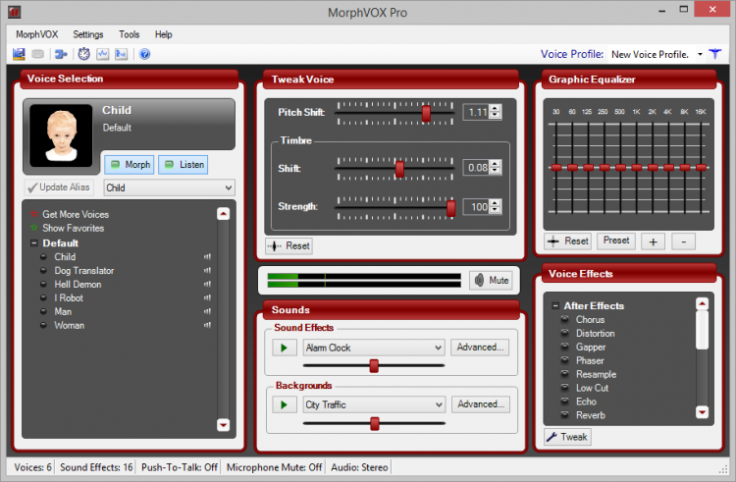Click the Tweak button under Voice Effects
Viewport: 736px width, 482px height.
point(567,437)
